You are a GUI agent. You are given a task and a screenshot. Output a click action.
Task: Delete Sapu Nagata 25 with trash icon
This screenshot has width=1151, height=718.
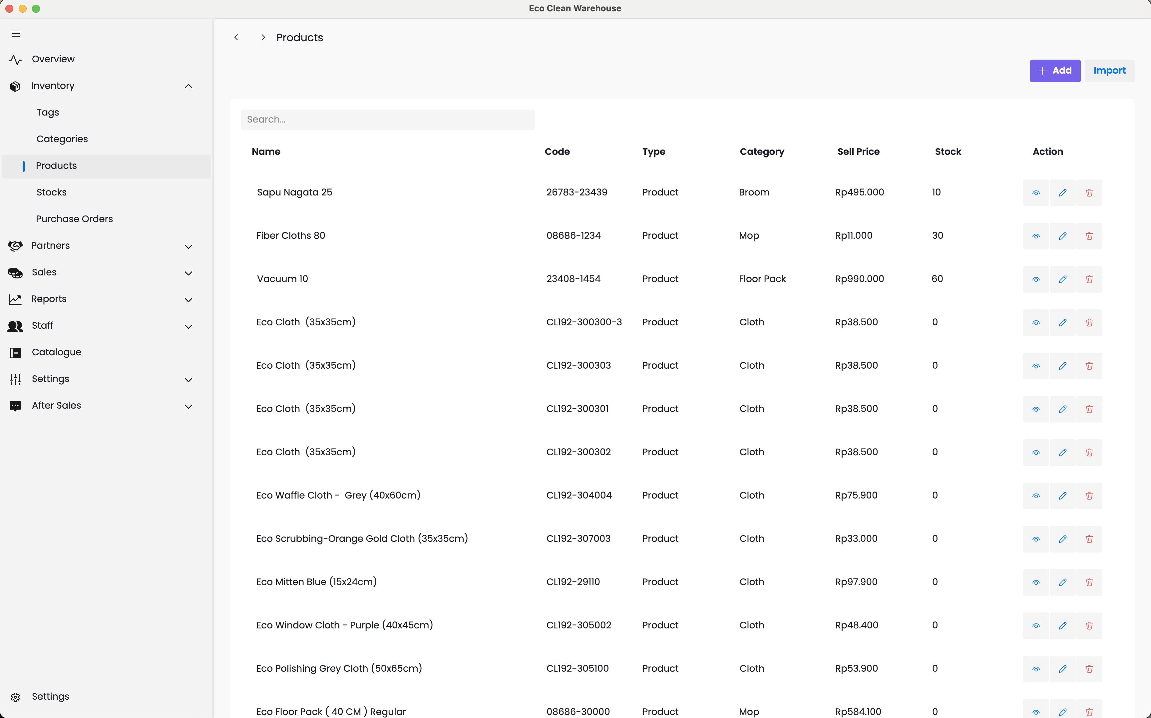pos(1089,192)
